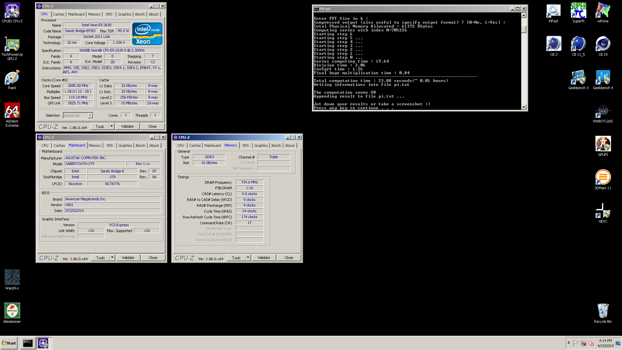The height and width of the screenshot is (350, 622).
Task: Launch wPrime desktop shortcut
Action: point(603,13)
